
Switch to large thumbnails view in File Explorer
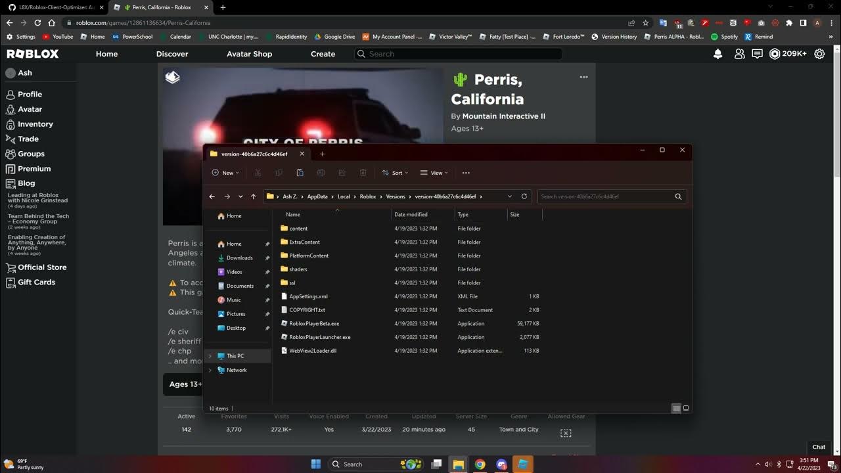tap(686, 409)
